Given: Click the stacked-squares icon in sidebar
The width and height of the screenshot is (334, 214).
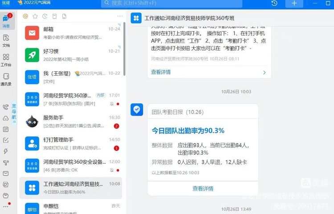Looking at the screenshot, I should tap(6, 185).
